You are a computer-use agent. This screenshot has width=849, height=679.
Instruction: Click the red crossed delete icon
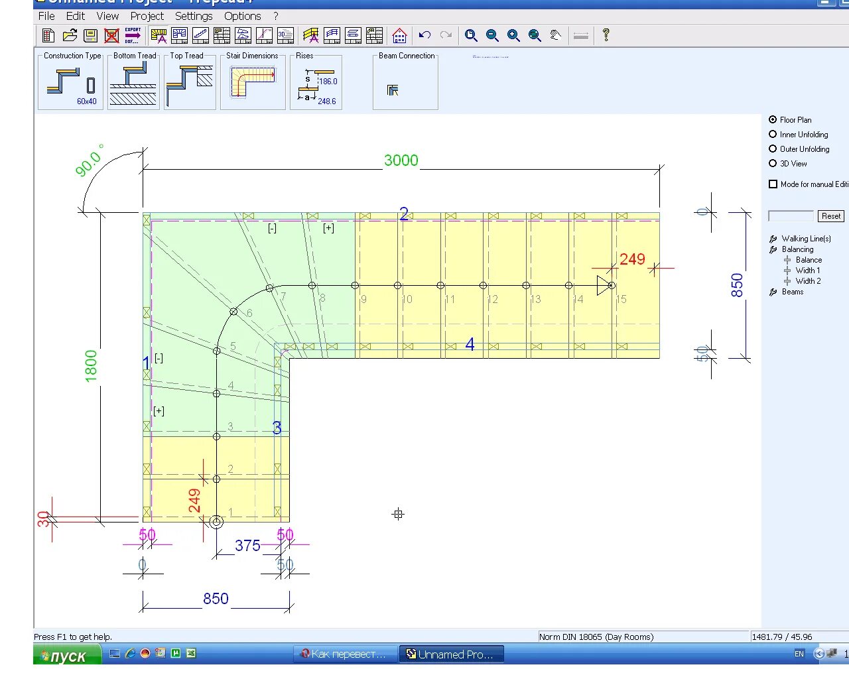pyautogui.click(x=112, y=35)
